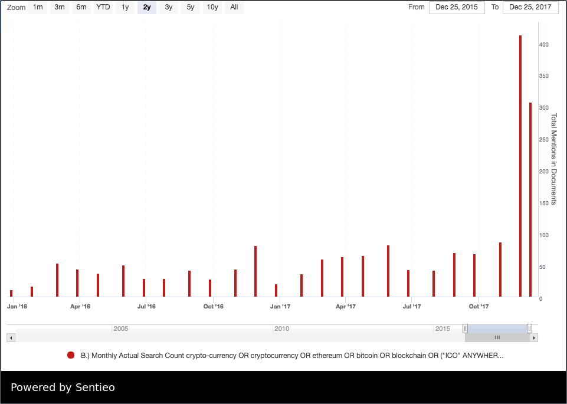
Task: Click the 400 y-axis value
Action: point(544,44)
